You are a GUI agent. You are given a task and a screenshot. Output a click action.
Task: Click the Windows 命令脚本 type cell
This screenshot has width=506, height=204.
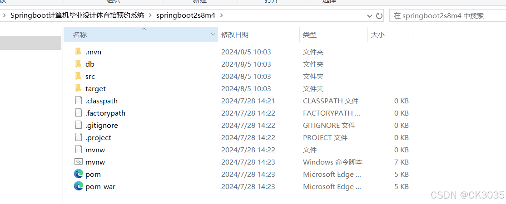click(332, 162)
